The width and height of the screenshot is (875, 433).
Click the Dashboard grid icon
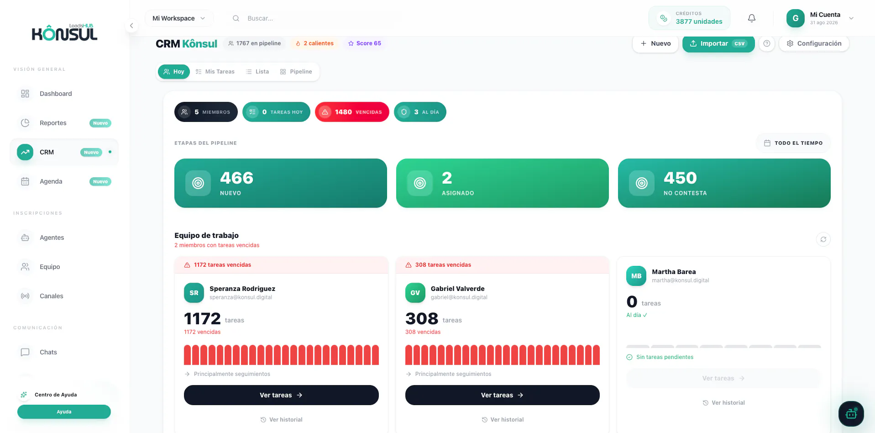(x=25, y=94)
